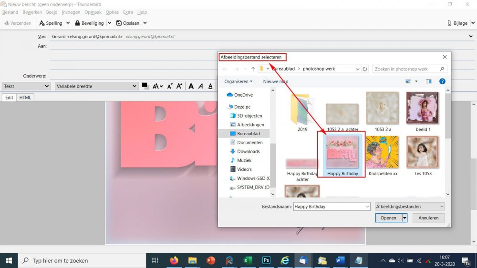The image size is (477, 268).
Task: Click the blue help icon in dialog
Action: click(442, 81)
